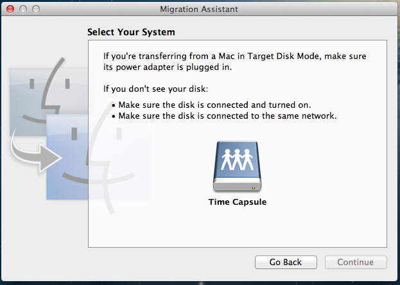Zoom the window with the green button
The image size is (400, 285).
tap(35, 9)
